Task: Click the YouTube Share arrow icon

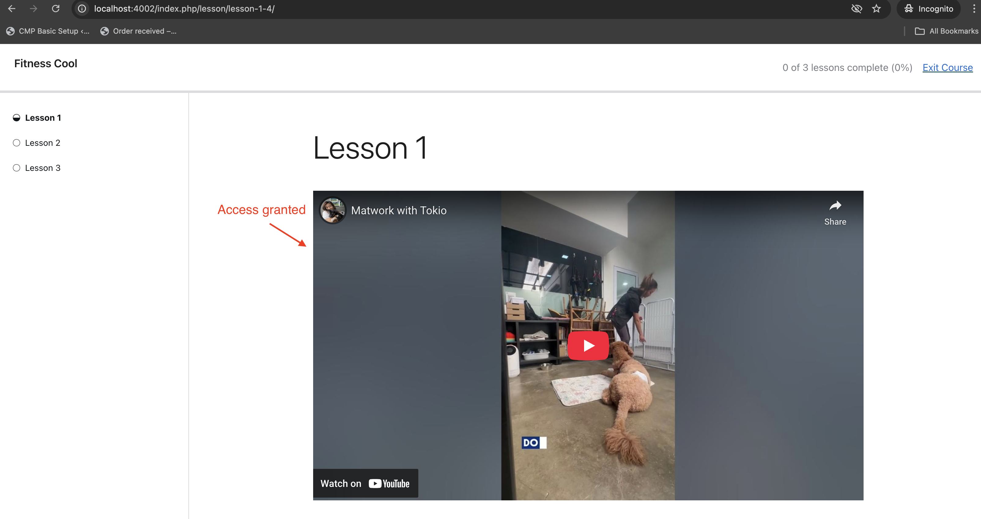Action: 835,206
